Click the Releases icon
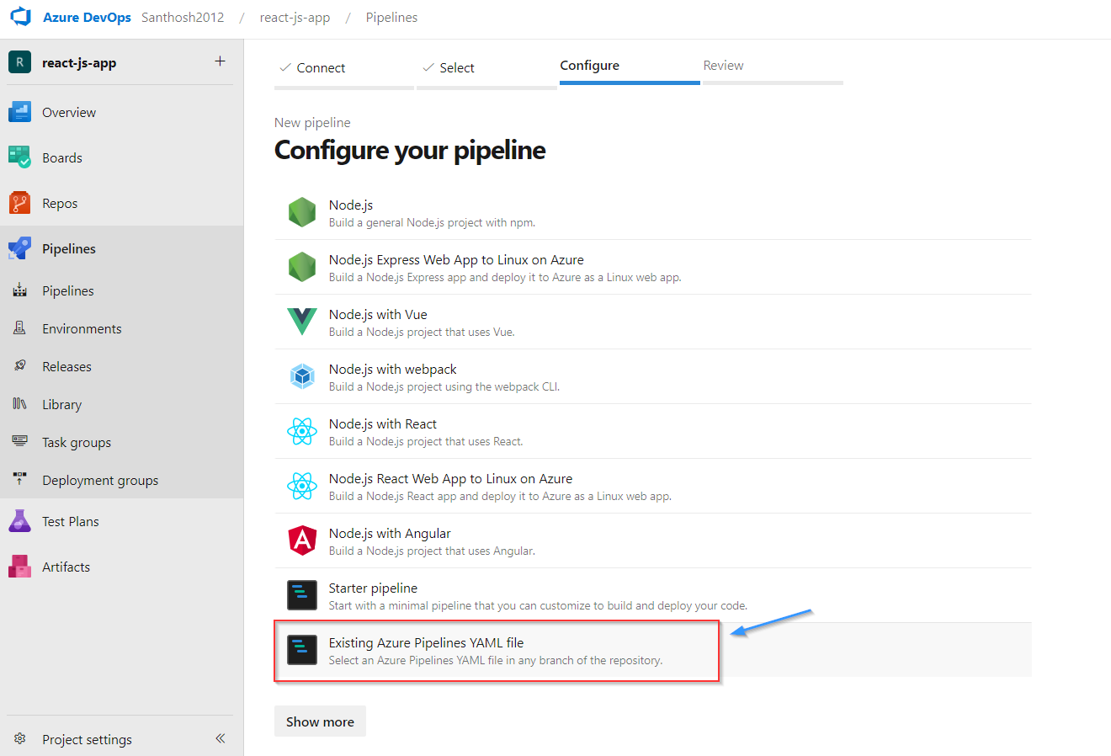The width and height of the screenshot is (1111, 756). [x=19, y=366]
